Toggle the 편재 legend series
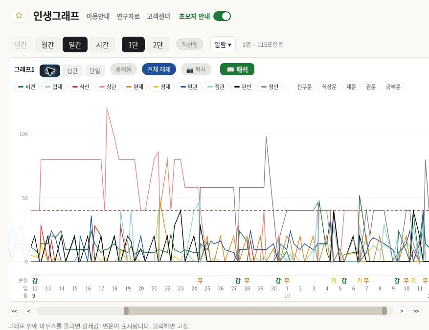This screenshot has width=429, height=330. (135, 87)
